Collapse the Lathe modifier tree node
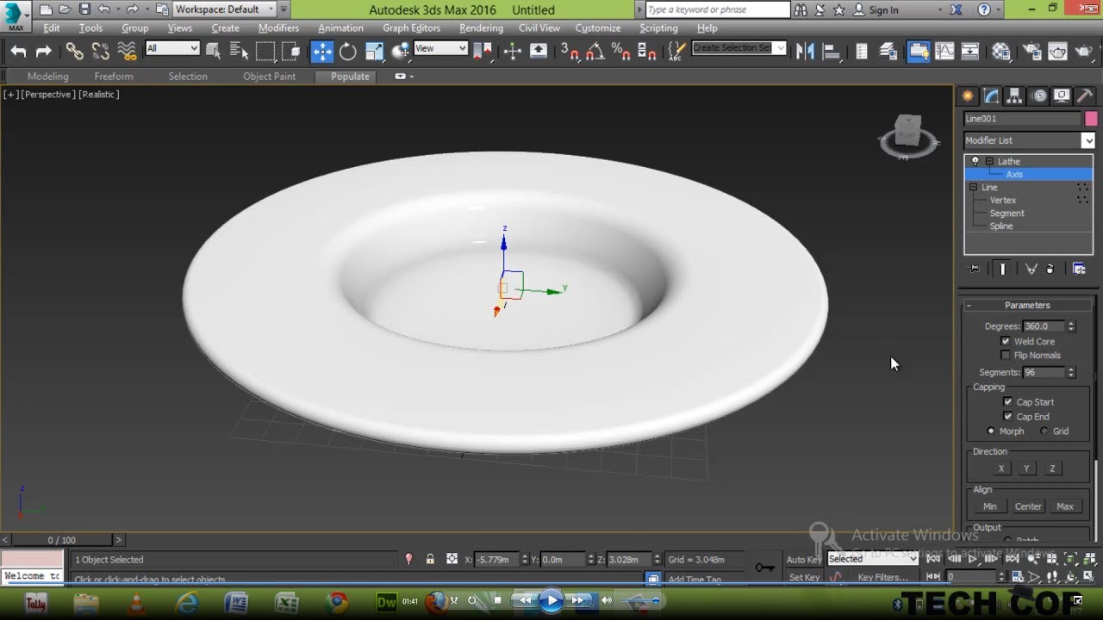 click(989, 161)
